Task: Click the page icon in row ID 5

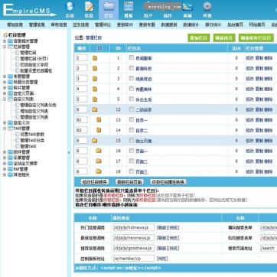Action: 95,99
